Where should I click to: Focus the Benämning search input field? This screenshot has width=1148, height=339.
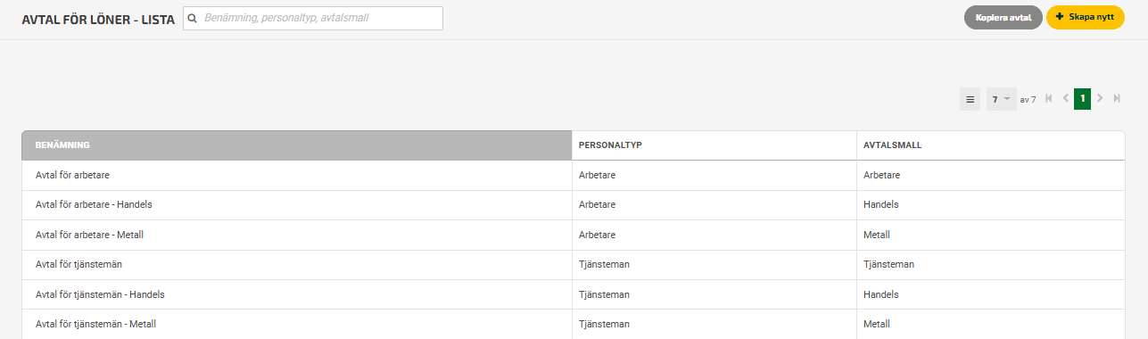point(313,18)
